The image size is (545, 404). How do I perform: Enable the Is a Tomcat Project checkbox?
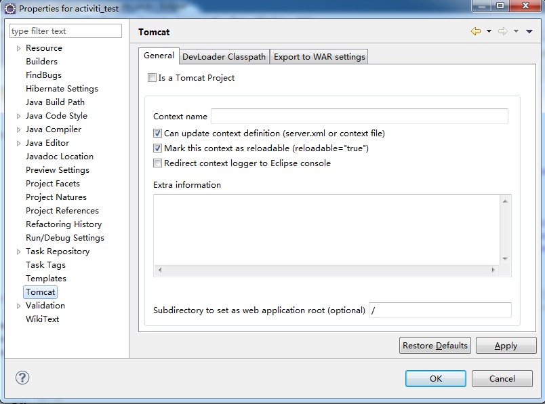tap(152, 77)
